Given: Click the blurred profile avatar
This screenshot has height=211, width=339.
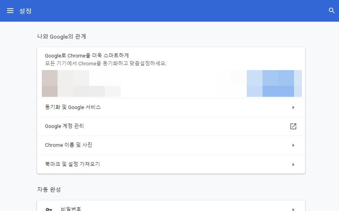Looking at the screenshot, I should [x=50, y=83].
